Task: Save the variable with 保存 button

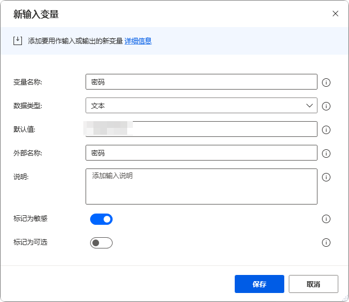Action: (259, 284)
